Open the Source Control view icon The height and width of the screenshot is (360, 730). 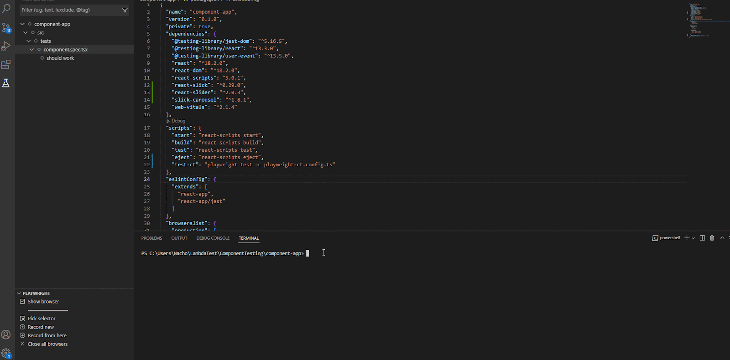(6, 28)
